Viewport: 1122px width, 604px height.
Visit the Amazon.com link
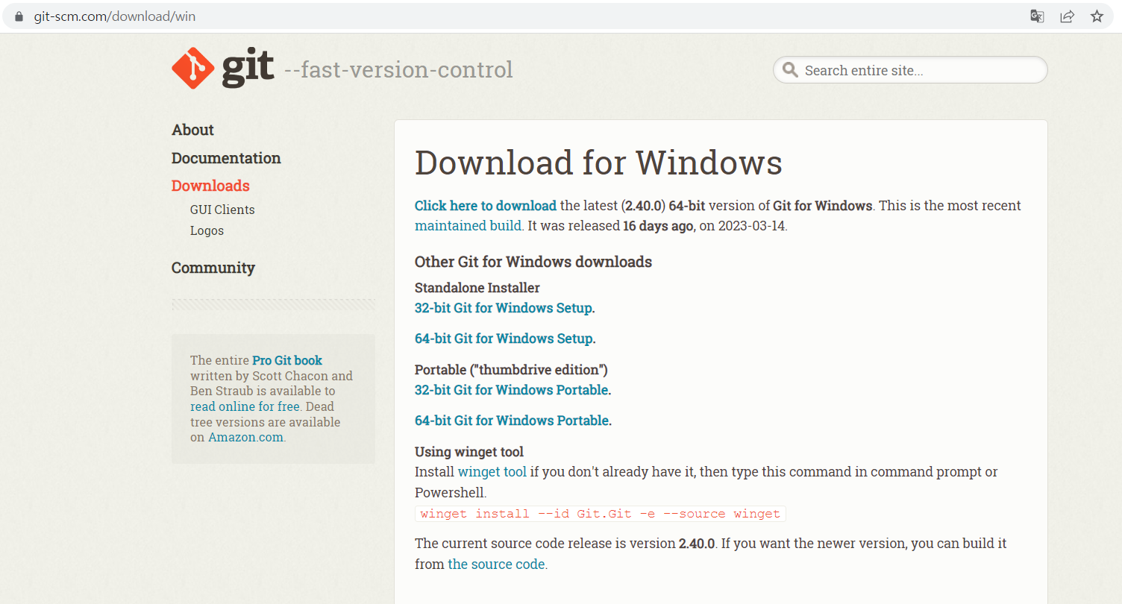click(x=245, y=438)
